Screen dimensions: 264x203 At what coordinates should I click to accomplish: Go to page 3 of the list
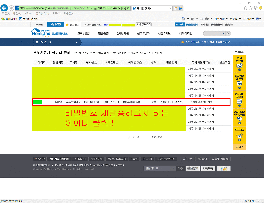tap(138, 137)
